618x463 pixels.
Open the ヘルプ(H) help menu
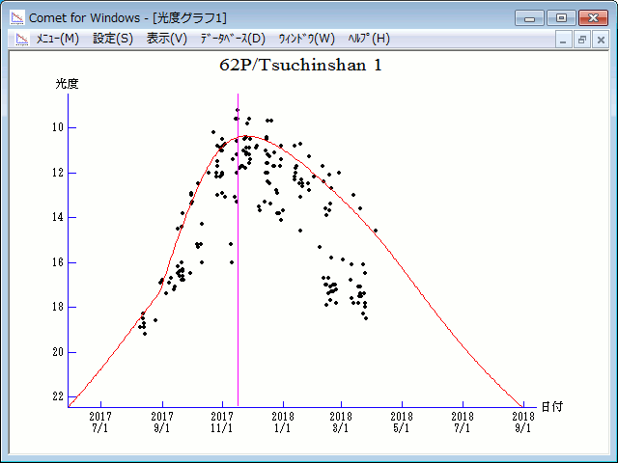point(369,39)
